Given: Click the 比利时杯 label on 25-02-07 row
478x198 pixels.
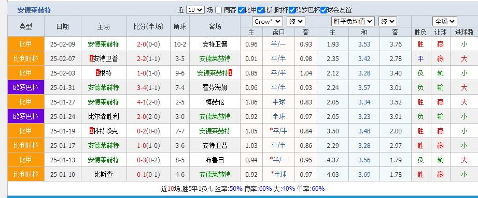Looking at the screenshot, I should coord(26,59).
